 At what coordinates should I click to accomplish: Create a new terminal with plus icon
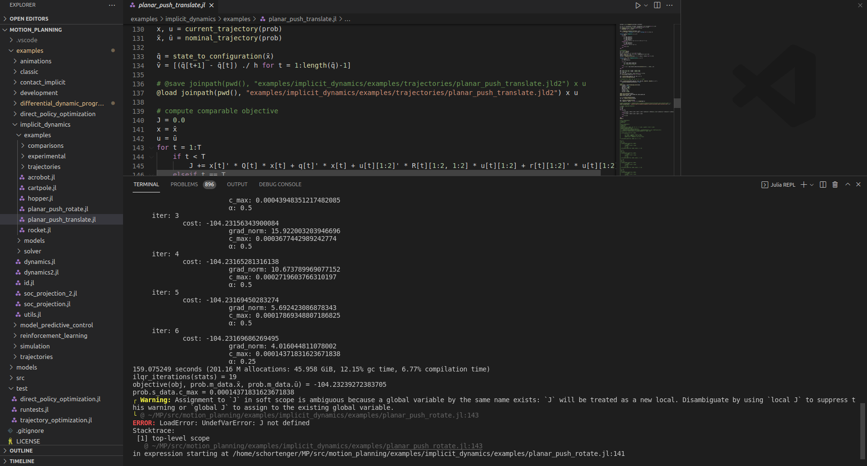tap(804, 185)
